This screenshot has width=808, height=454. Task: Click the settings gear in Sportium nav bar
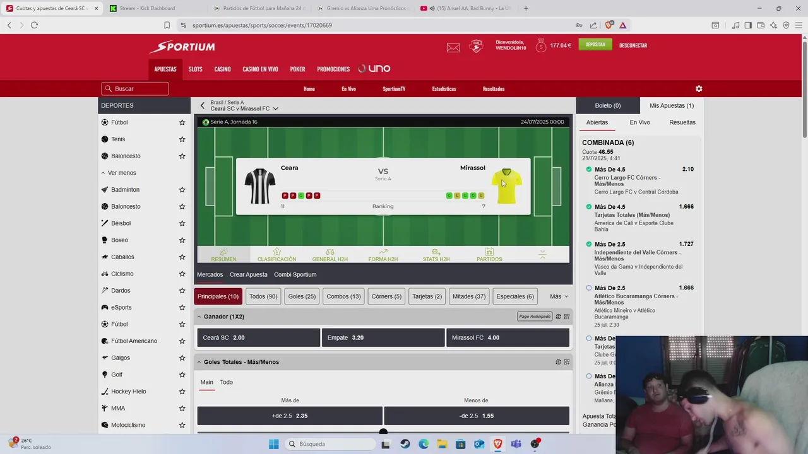(x=699, y=89)
